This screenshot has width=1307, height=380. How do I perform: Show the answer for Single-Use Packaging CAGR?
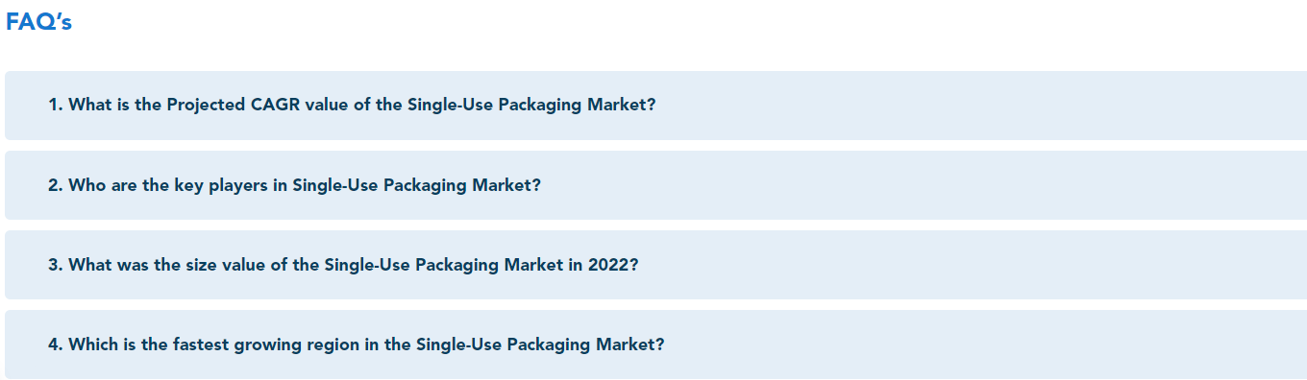click(655, 106)
